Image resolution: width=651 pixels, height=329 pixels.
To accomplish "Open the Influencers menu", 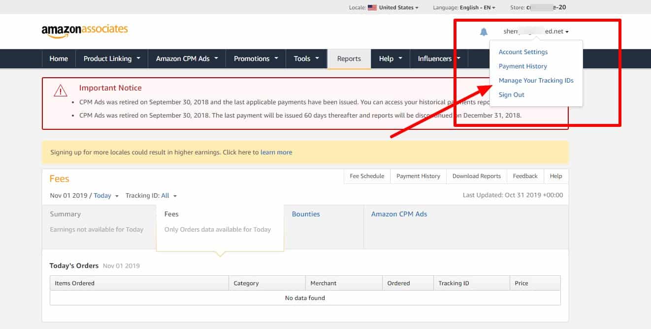I will (439, 59).
